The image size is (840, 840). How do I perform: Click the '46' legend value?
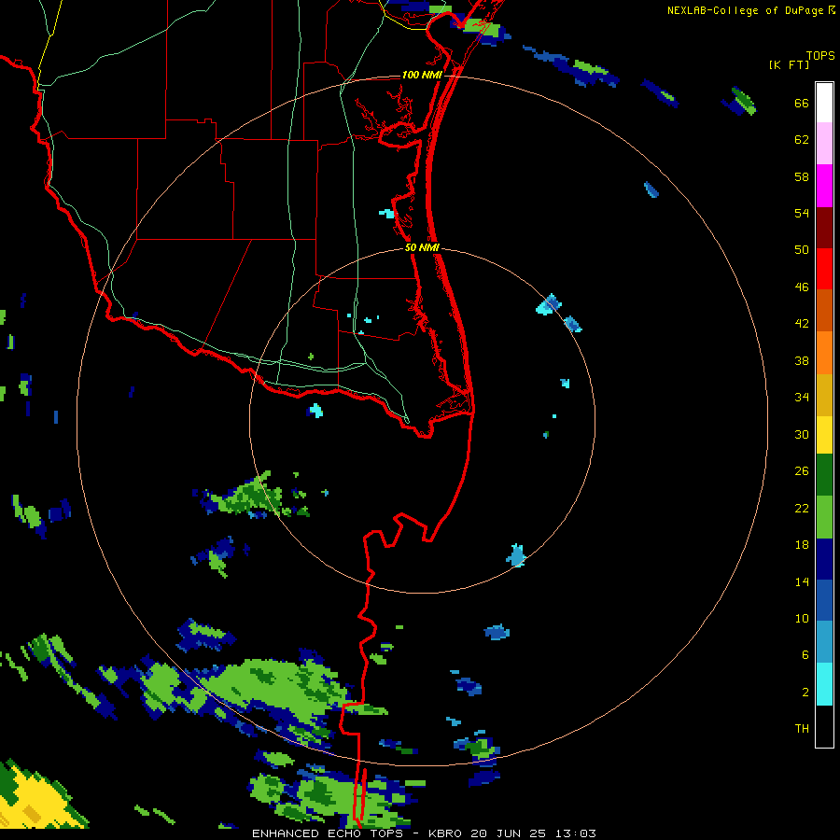[802, 287]
